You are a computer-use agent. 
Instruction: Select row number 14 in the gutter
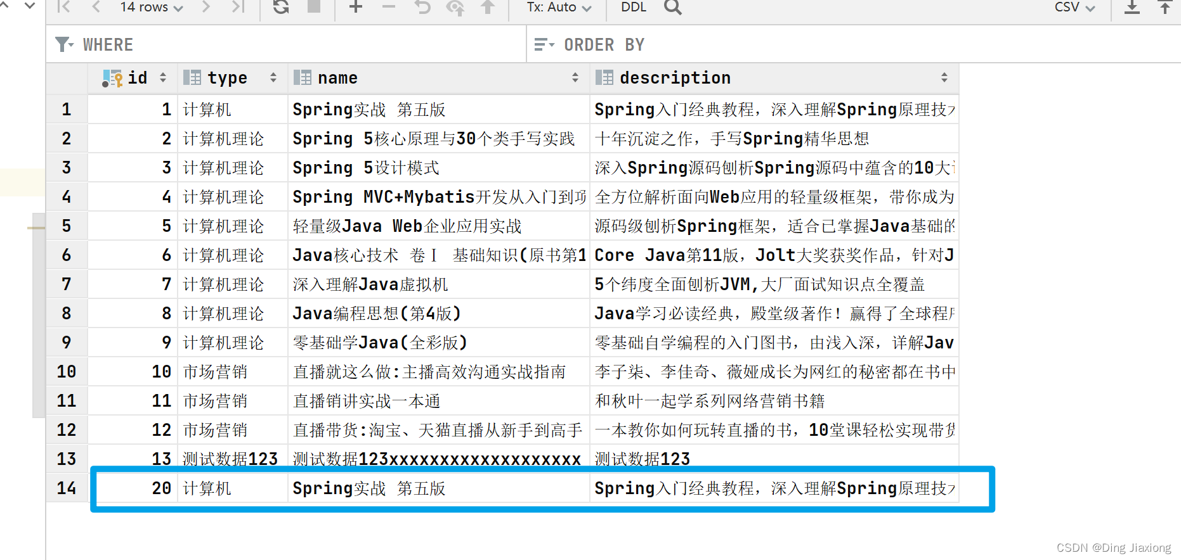pyautogui.click(x=67, y=488)
